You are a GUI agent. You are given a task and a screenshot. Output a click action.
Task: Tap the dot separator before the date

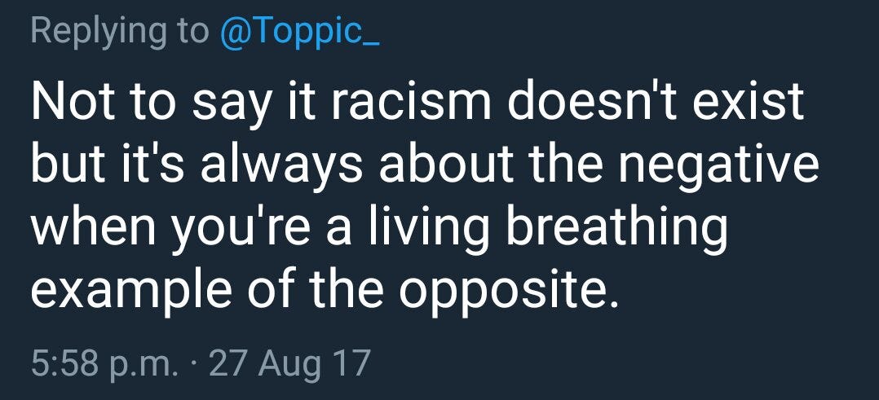tap(194, 363)
